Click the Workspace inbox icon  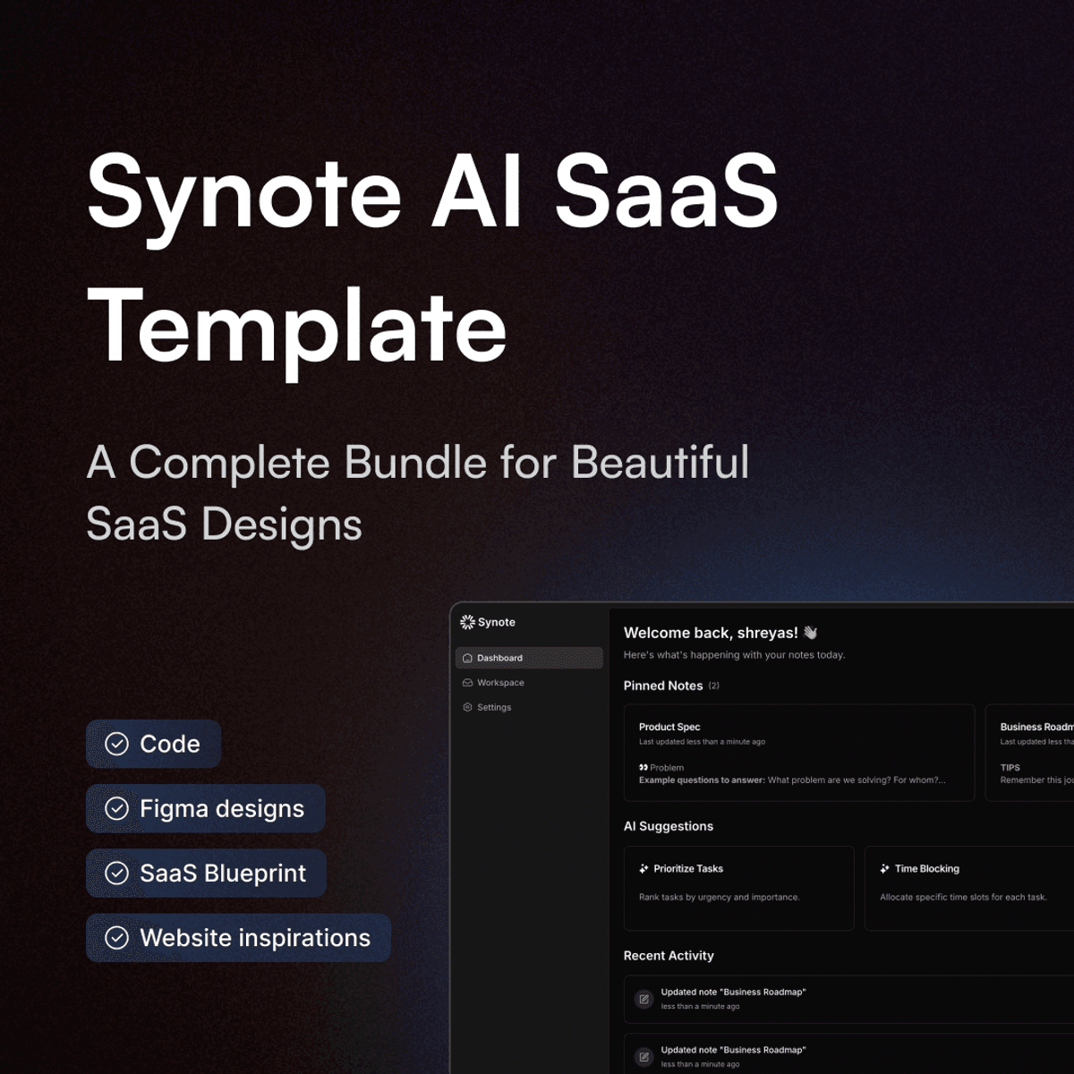467,683
